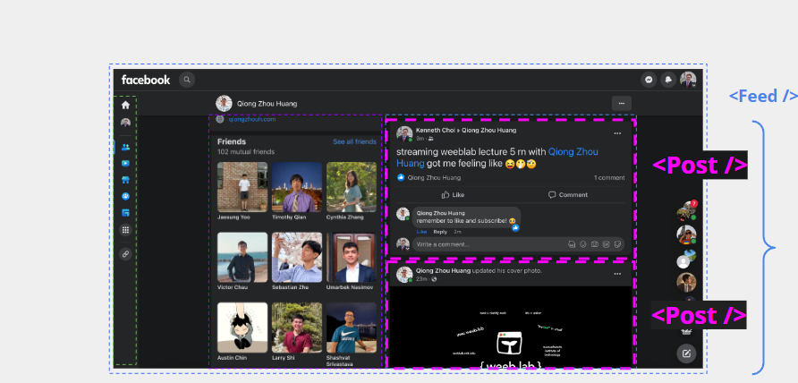Open the Friends icon in left sidebar

125,147
